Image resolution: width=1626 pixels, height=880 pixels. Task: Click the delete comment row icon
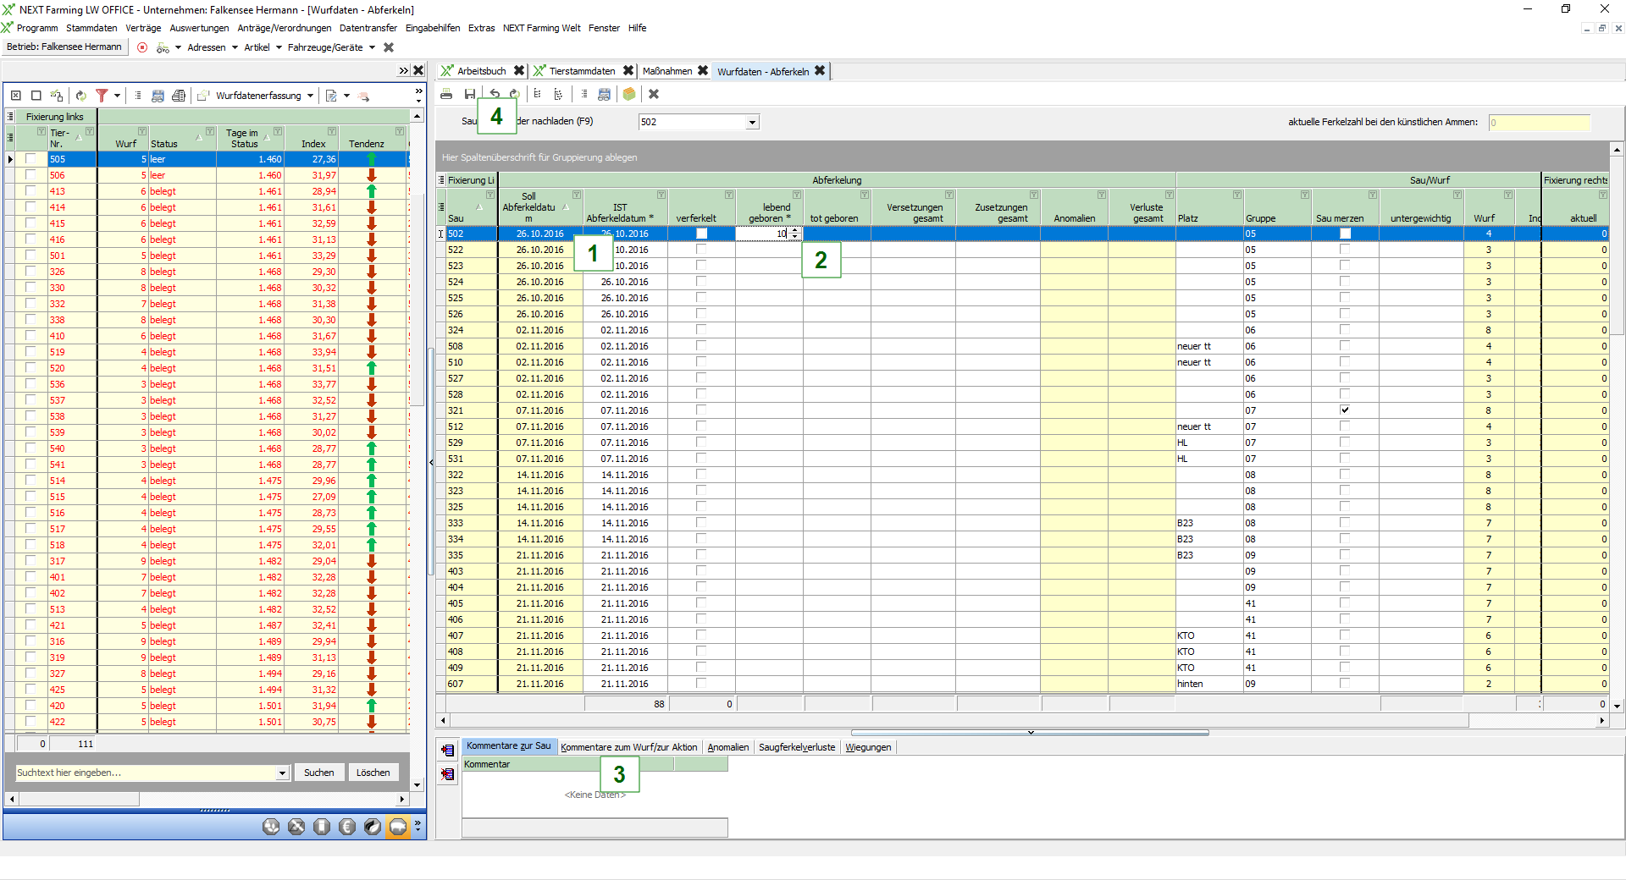(448, 774)
